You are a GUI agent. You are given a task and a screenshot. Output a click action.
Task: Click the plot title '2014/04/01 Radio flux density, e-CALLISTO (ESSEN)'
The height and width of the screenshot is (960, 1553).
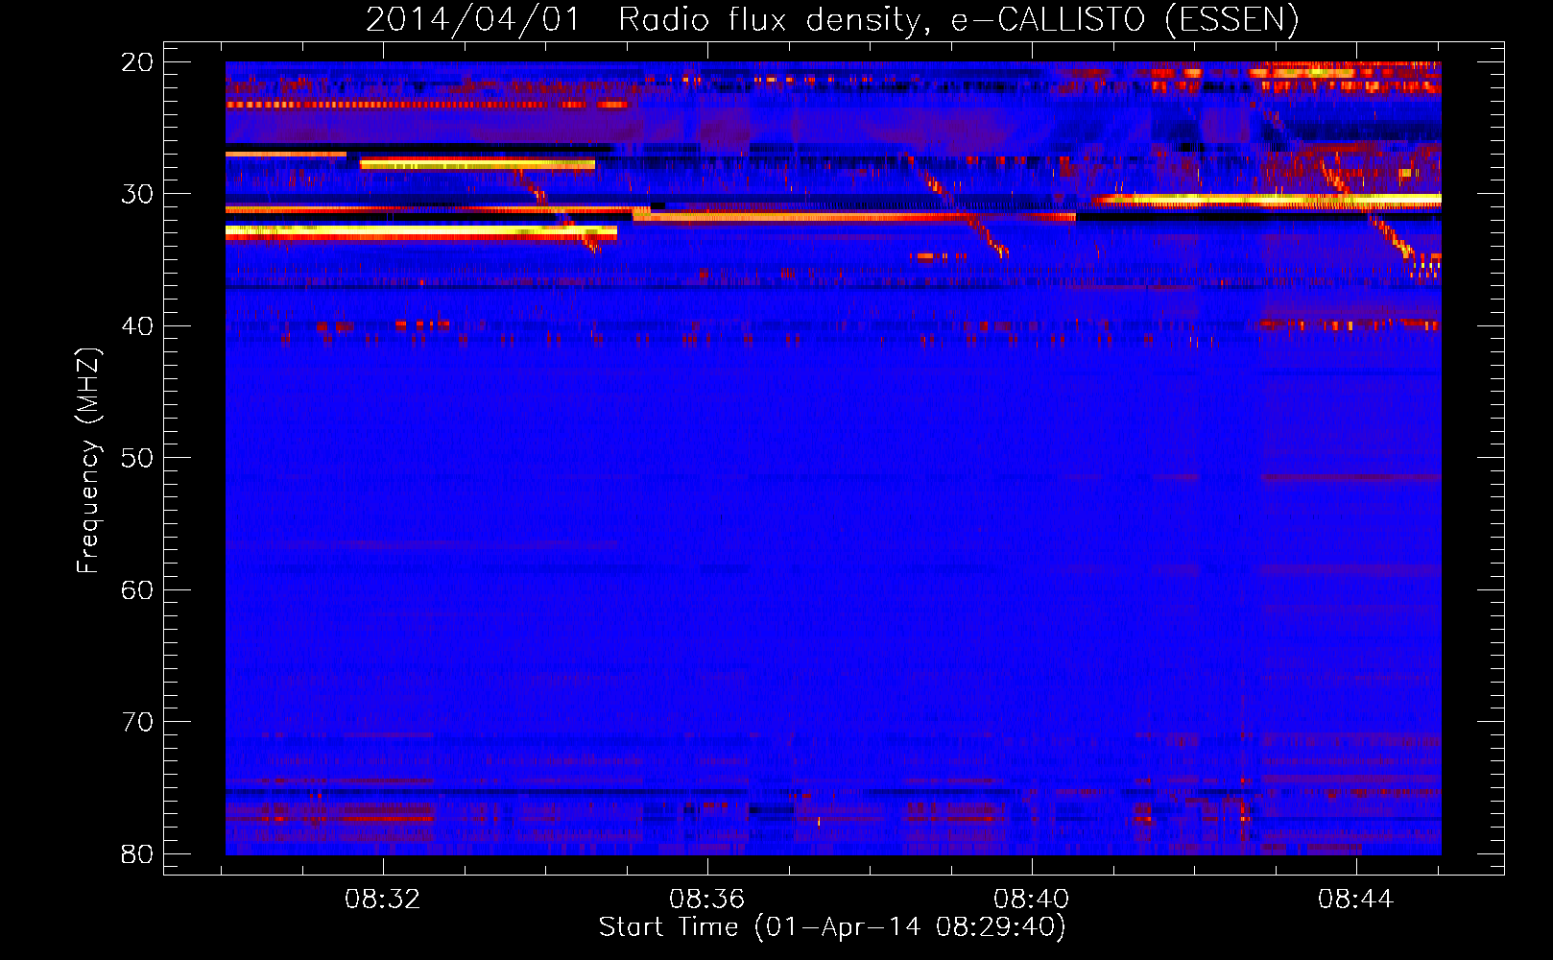click(832, 20)
